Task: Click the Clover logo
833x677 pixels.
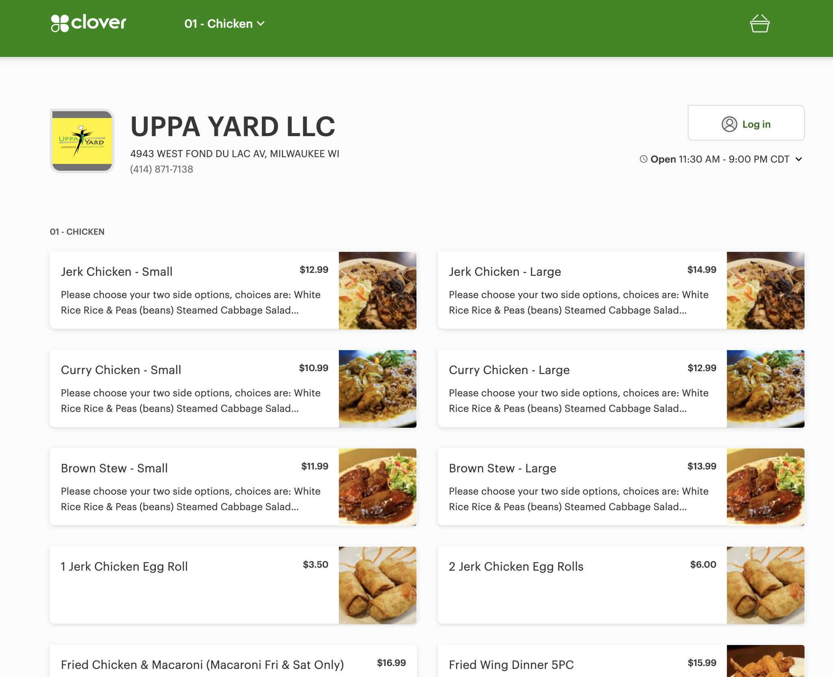Action: tap(89, 23)
